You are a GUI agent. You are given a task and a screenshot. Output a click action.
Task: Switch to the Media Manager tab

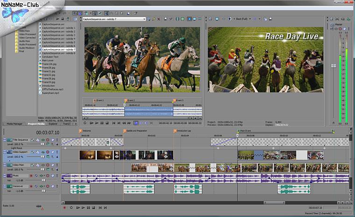pos(14,124)
